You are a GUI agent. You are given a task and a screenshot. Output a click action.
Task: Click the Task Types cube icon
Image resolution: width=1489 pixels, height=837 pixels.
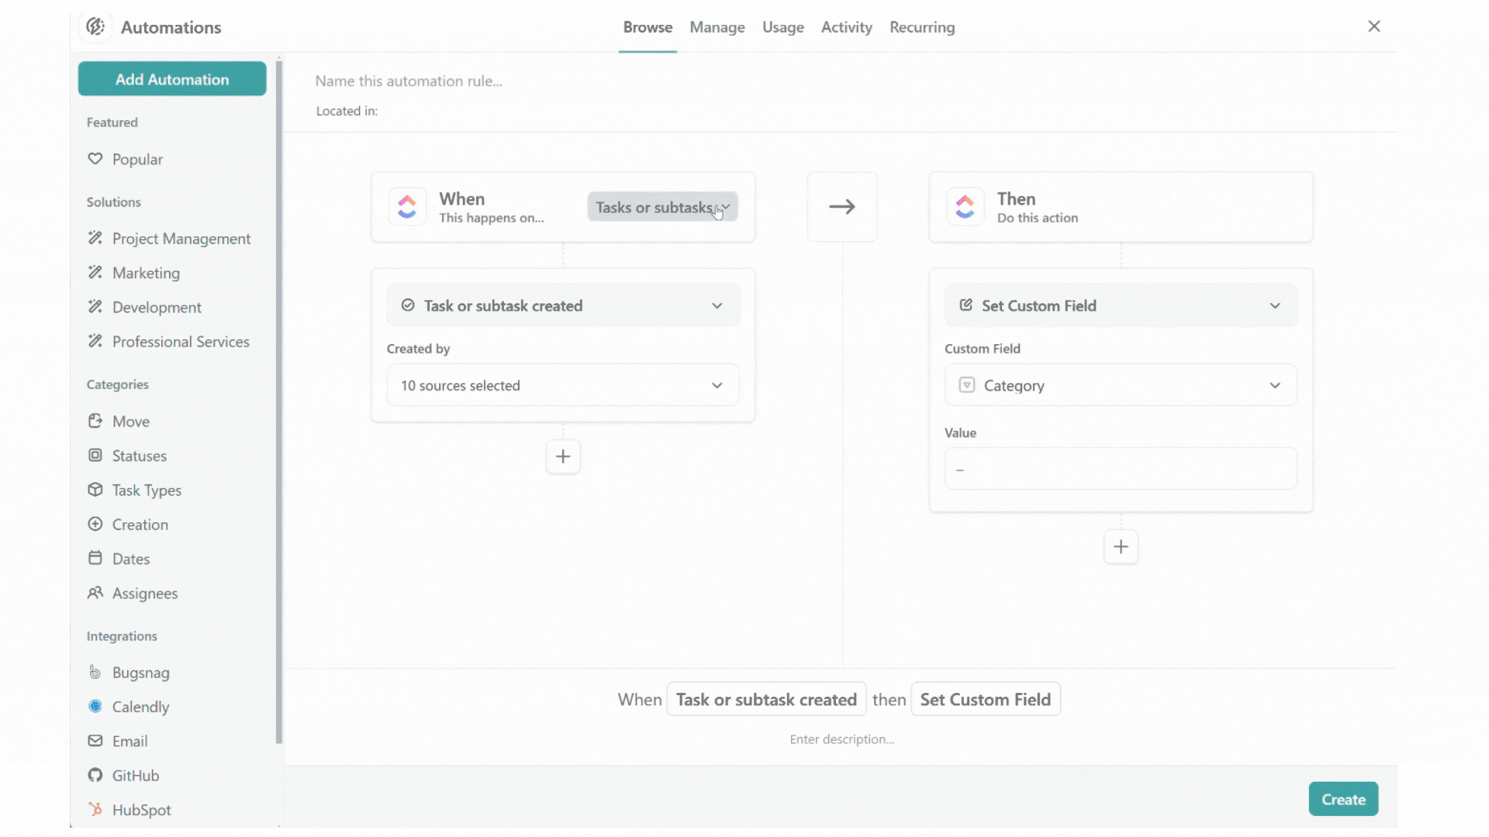click(95, 490)
